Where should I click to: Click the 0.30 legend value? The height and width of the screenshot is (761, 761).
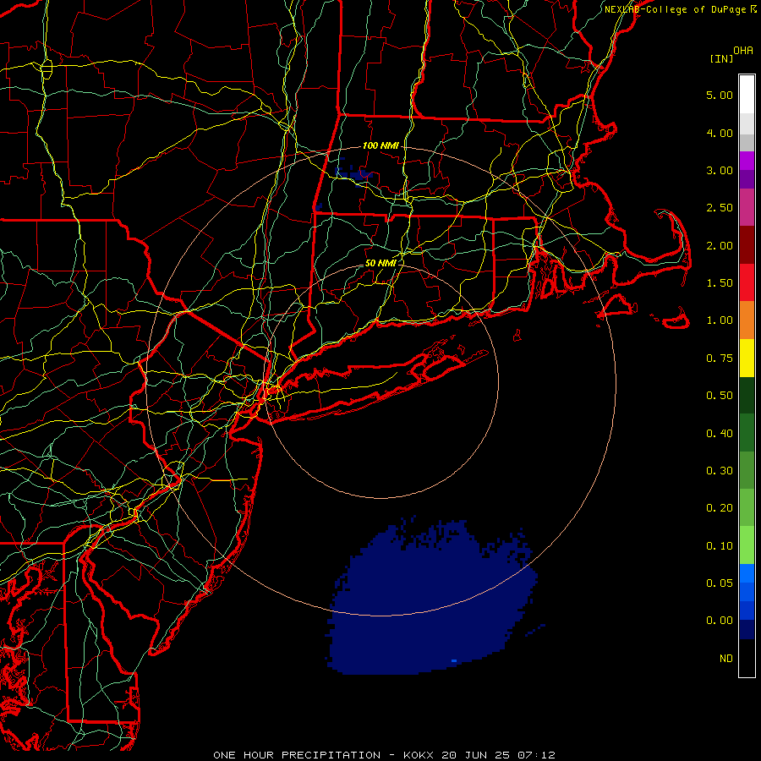(x=720, y=471)
